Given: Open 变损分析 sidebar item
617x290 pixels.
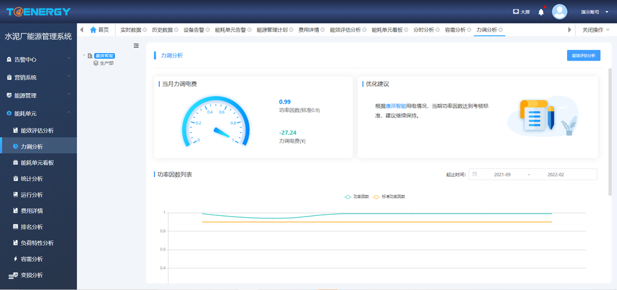Looking at the screenshot, I should pyautogui.click(x=38, y=275).
